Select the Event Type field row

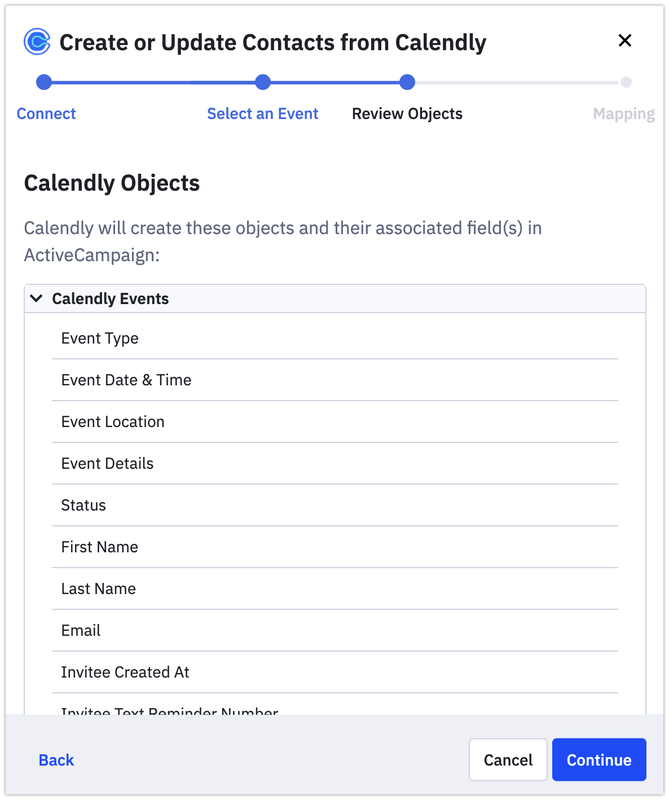pyautogui.click(x=335, y=338)
